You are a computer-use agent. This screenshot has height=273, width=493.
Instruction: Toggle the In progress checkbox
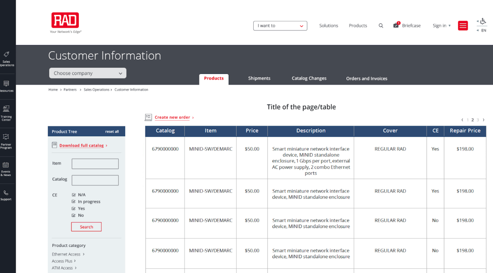[x=74, y=202]
